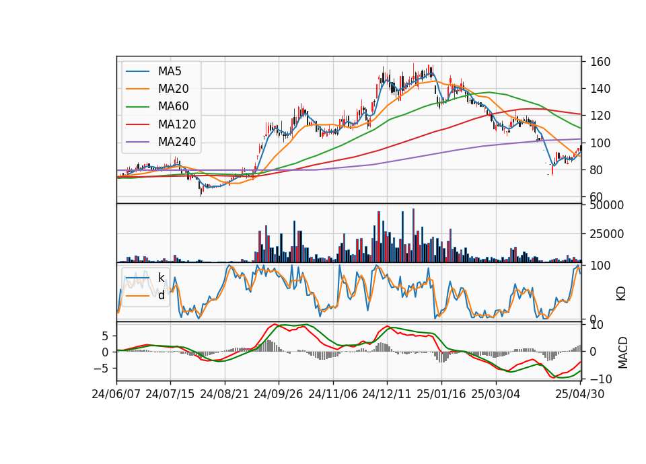
Task: Click the purple MA240 legend line sample
Action: point(137,142)
